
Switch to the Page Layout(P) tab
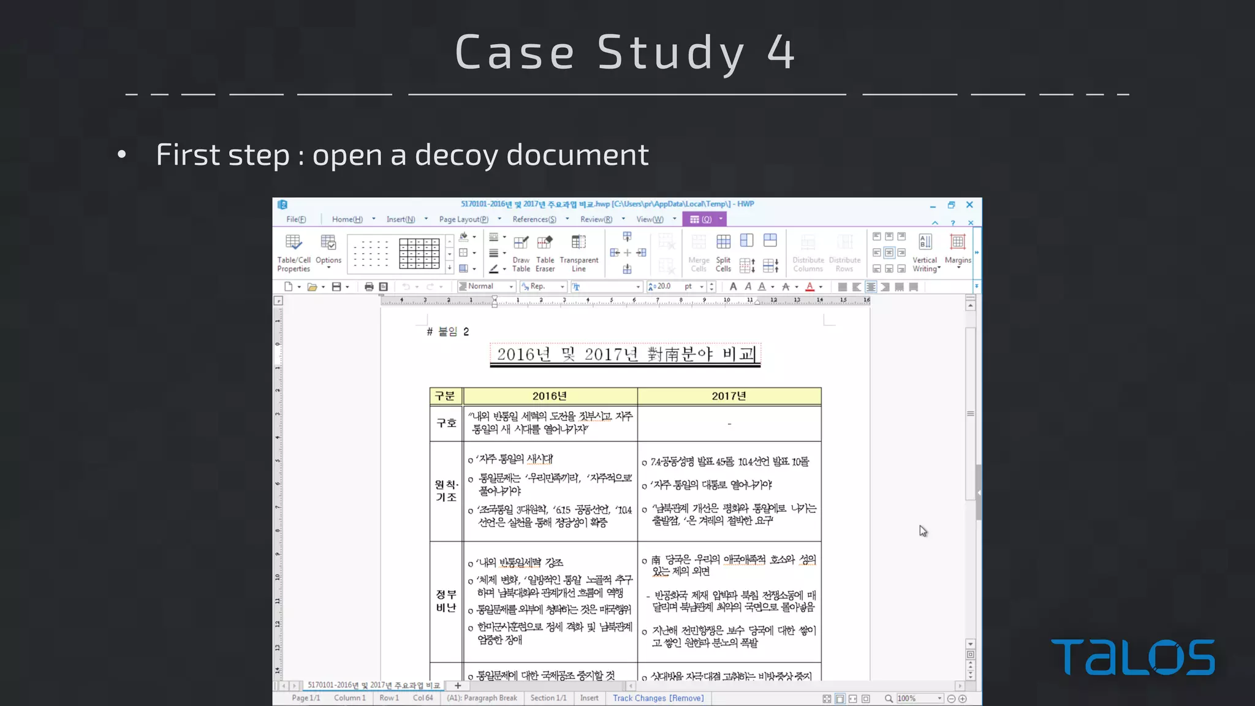[464, 219]
